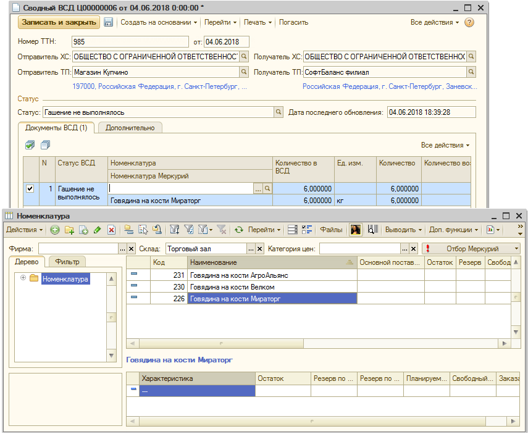
Task: Click red X deletion mark icon
Action: tap(111, 230)
